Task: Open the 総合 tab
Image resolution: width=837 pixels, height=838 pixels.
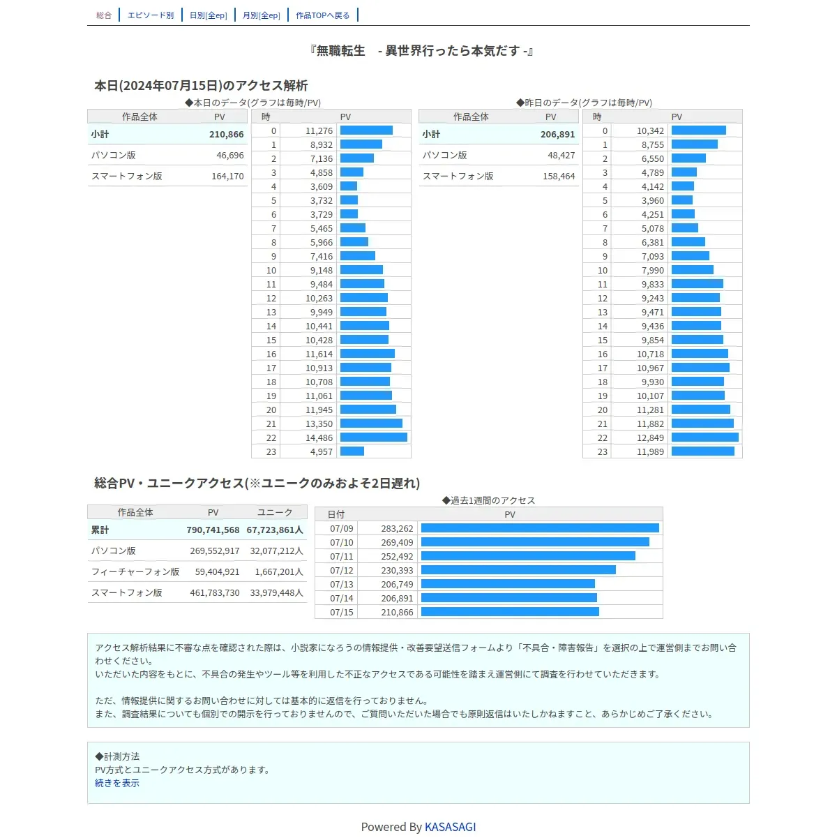Action: tap(104, 15)
